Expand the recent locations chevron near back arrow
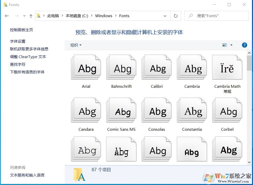 coord(24,16)
